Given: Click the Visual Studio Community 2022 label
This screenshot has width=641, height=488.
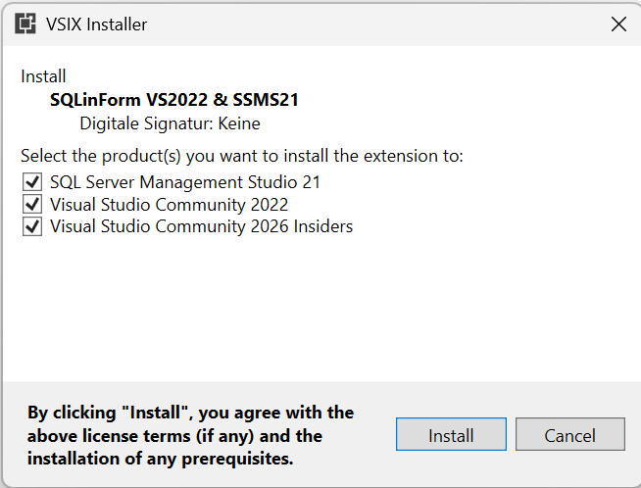Looking at the screenshot, I should [x=170, y=205].
